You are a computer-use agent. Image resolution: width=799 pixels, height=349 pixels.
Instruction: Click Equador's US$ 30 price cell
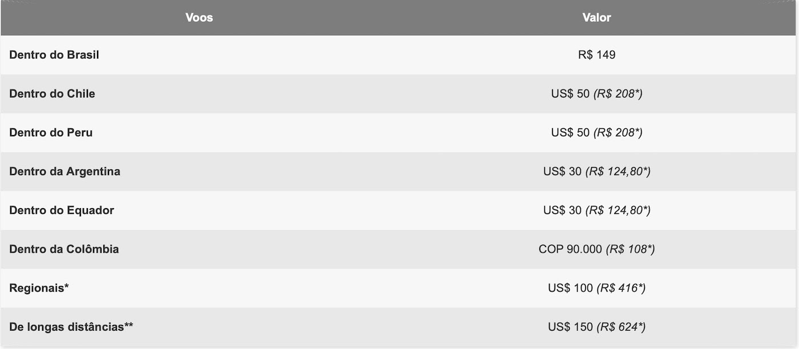(596, 210)
